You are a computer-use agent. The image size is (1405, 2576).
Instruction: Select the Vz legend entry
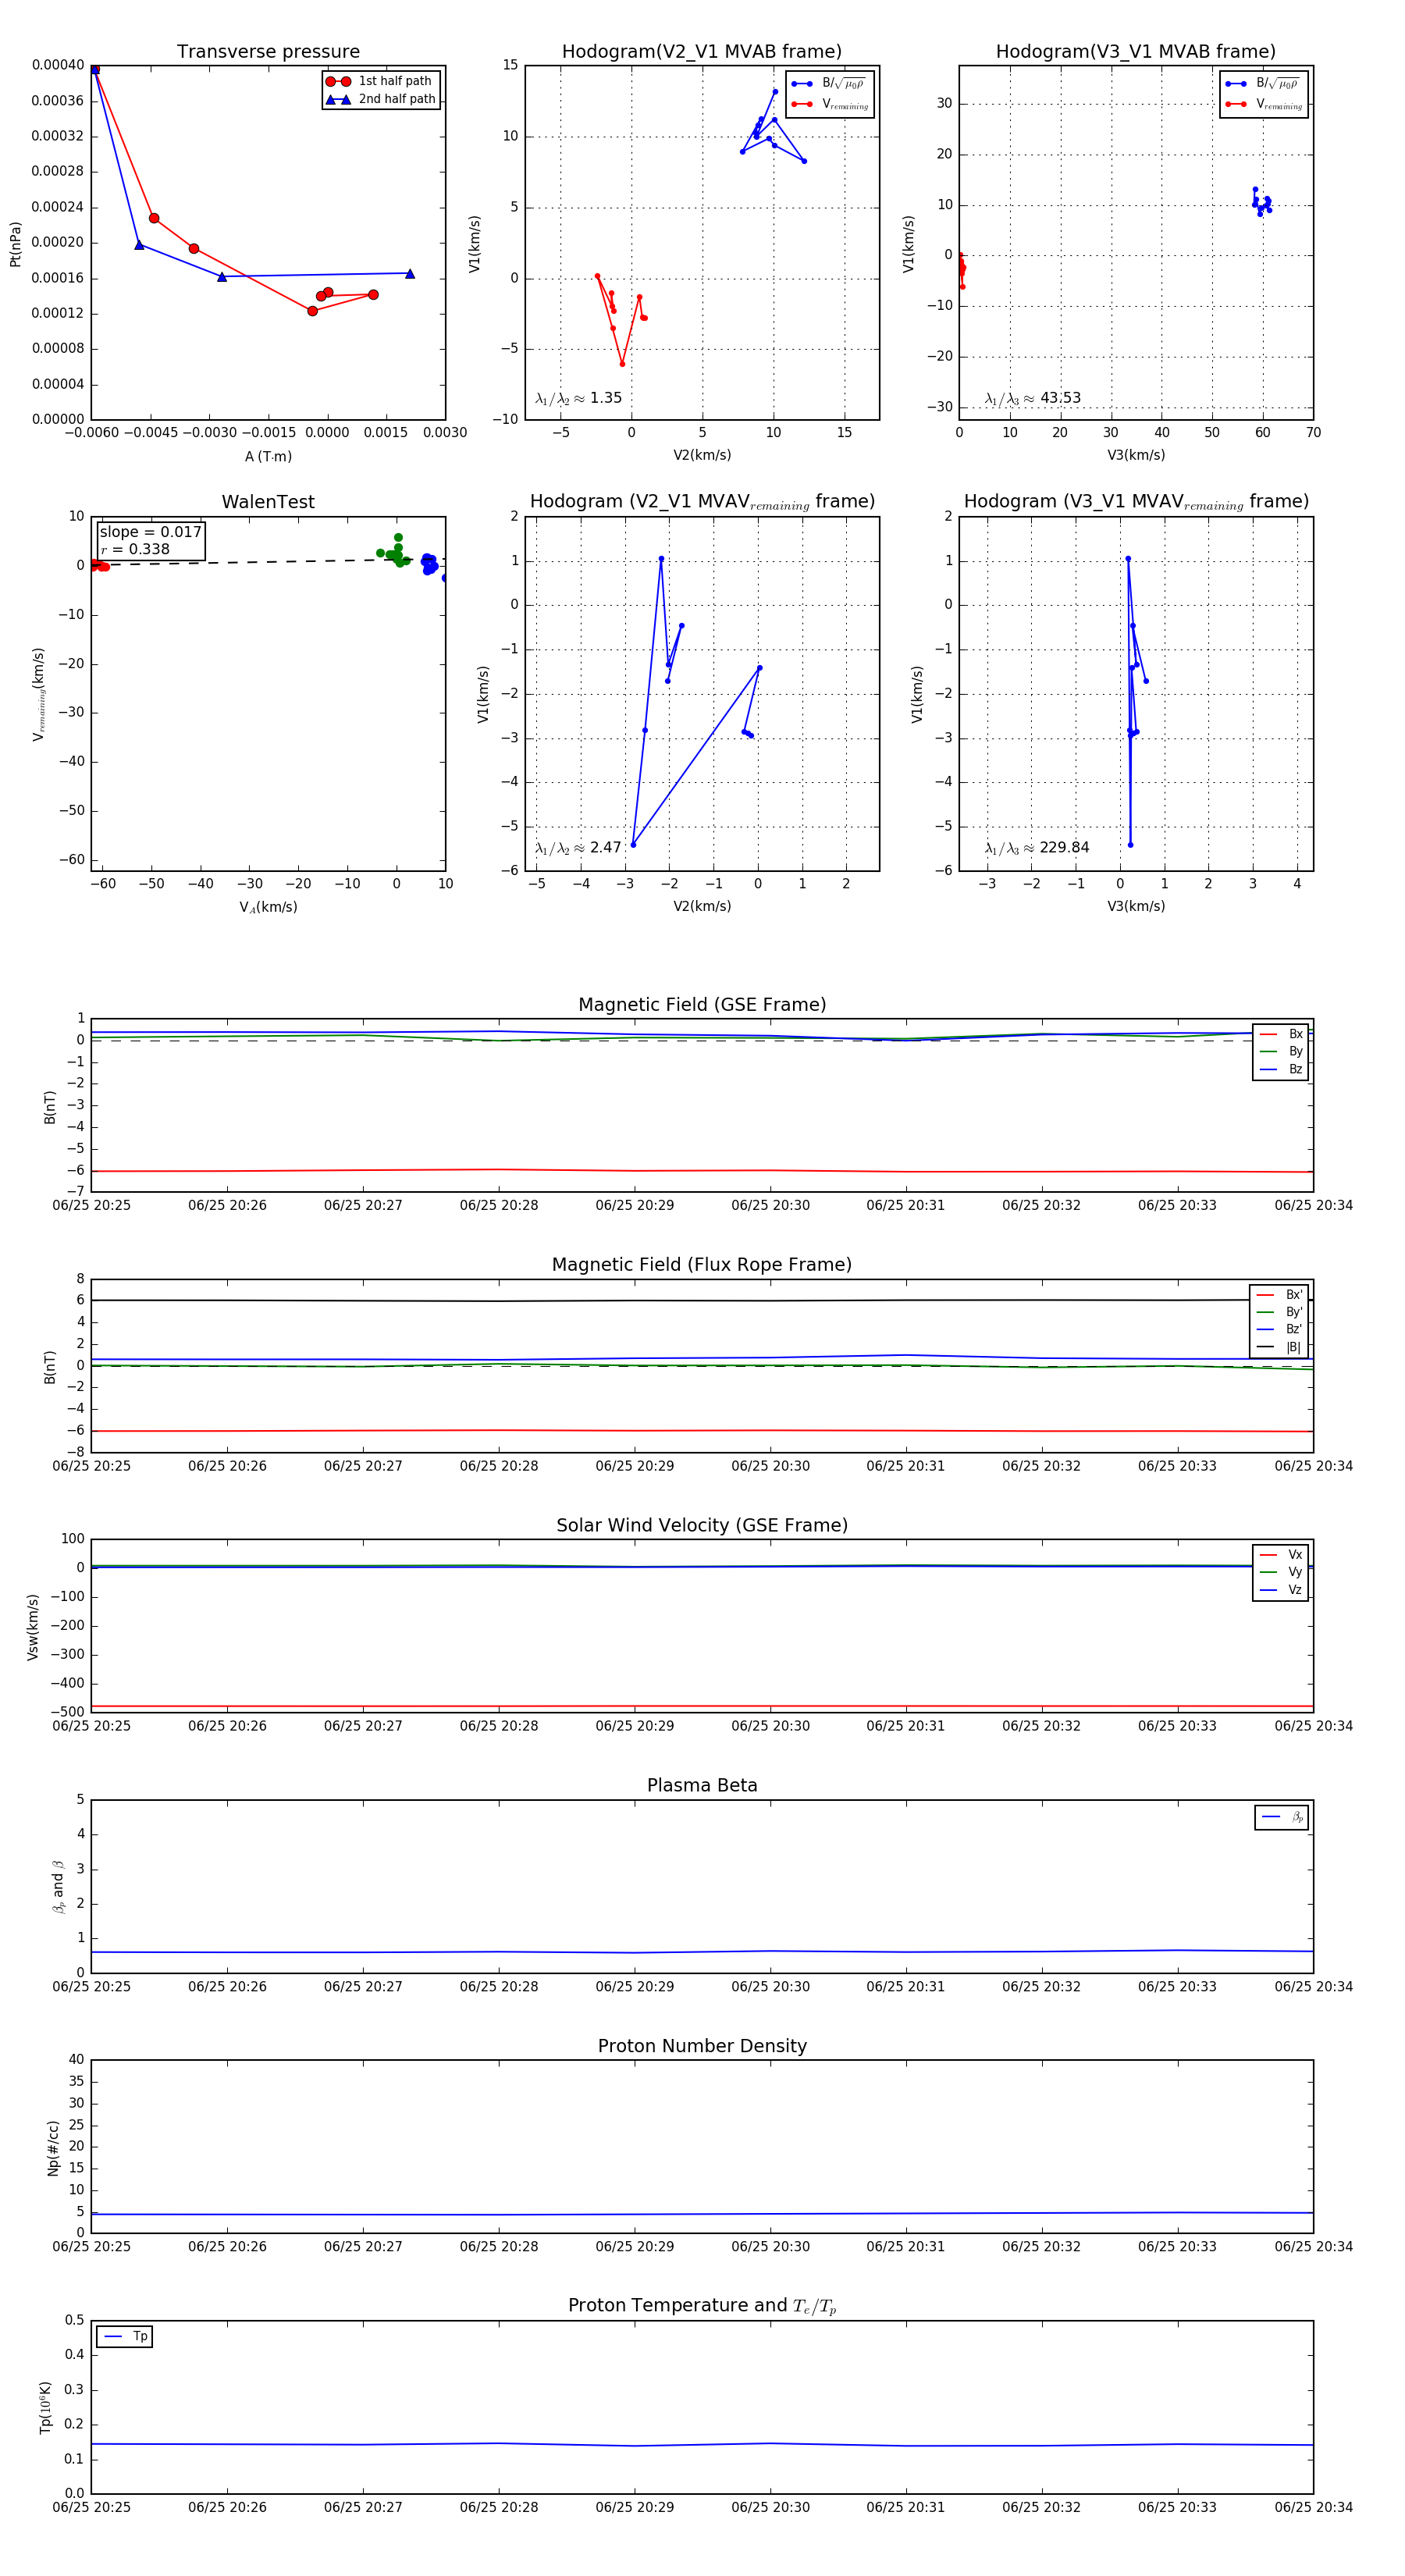click(x=1281, y=1590)
